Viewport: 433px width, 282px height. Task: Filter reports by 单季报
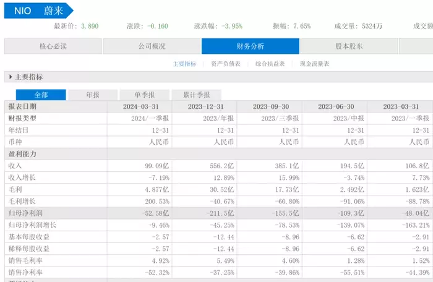tap(144, 95)
